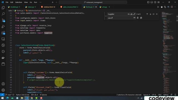The height and width of the screenshot is (100, 178).
Task: Switch to the views.py tab
Action: click(31, 7)
